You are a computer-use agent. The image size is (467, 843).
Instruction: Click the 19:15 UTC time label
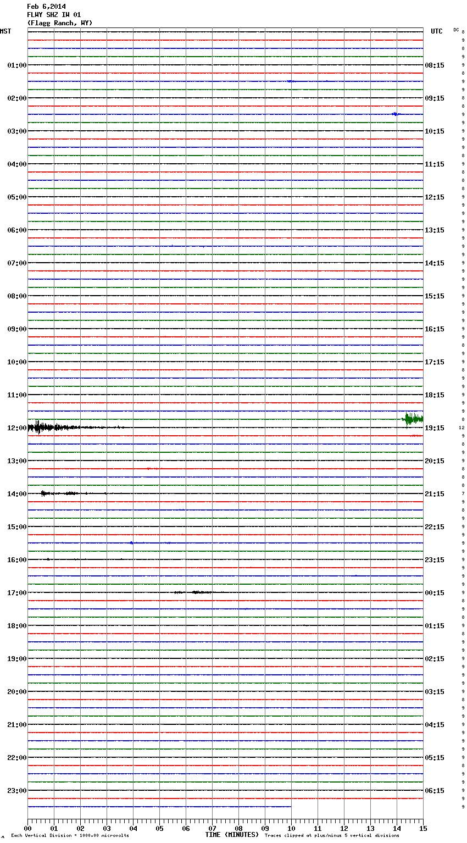[x=435, y=428]
